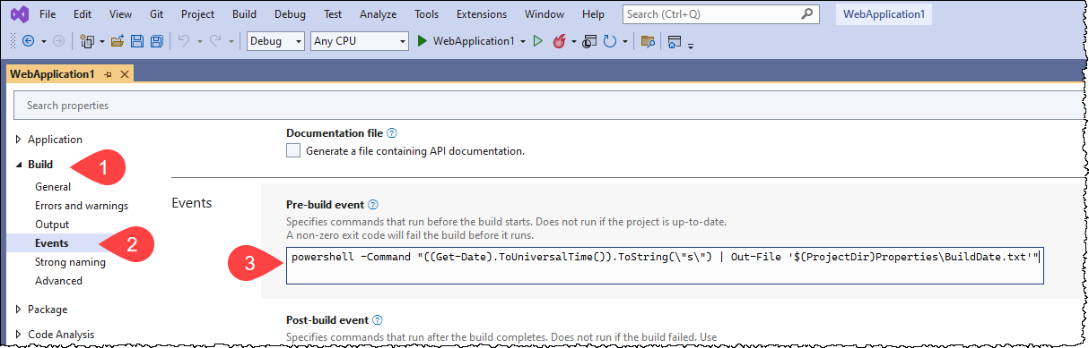
Task: Open the File menu
Action: (x=48, y=14)
